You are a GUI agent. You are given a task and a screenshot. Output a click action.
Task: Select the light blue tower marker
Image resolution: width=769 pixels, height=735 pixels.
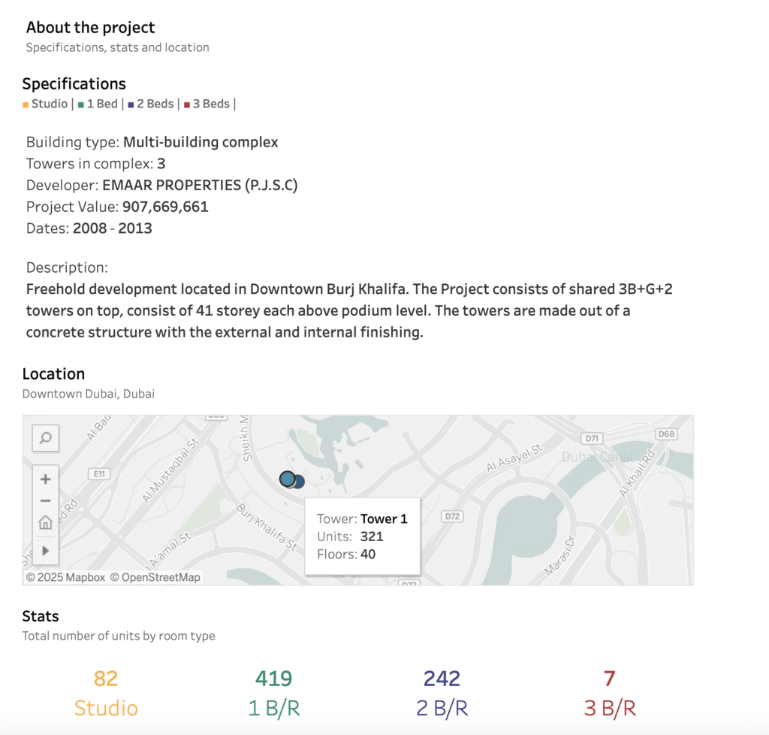(x=286, y=478)
